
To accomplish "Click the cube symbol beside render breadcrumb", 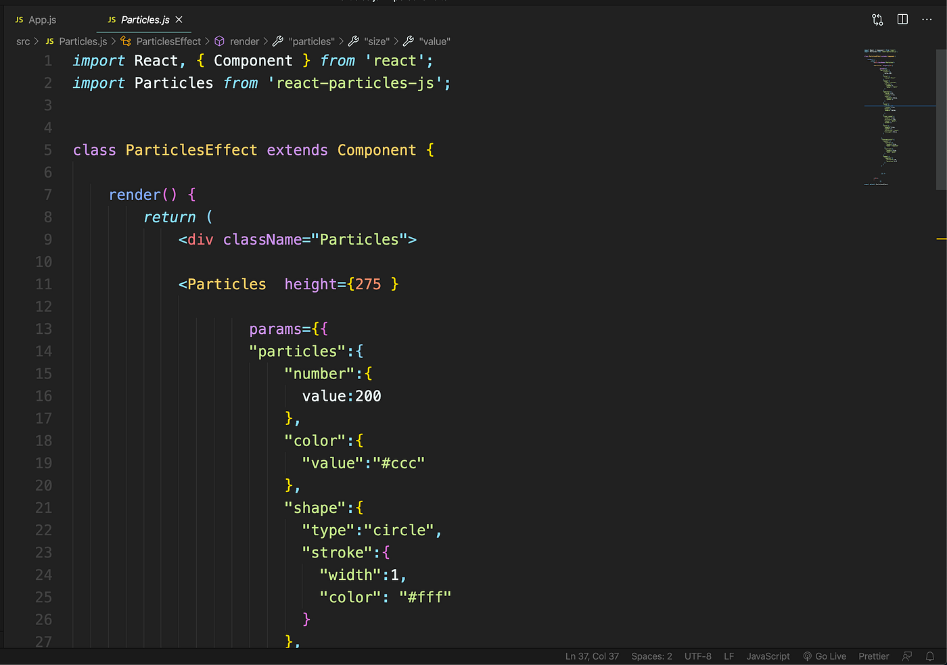I will [219, 41].
